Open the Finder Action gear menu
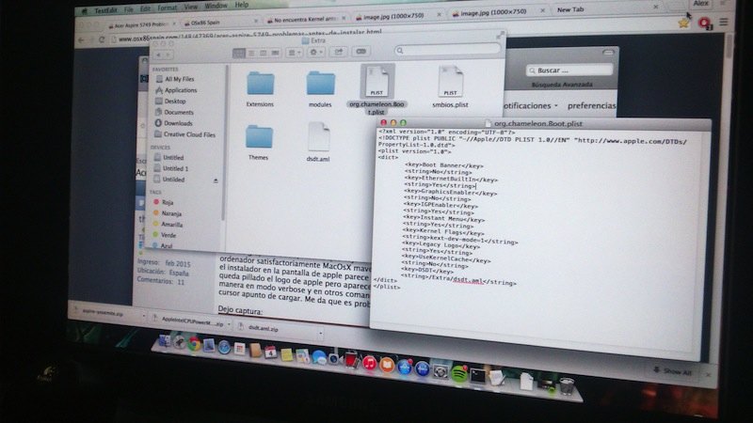Image resolution: width=753 pixels, height=423 pixels. click(x=316, y=52)
